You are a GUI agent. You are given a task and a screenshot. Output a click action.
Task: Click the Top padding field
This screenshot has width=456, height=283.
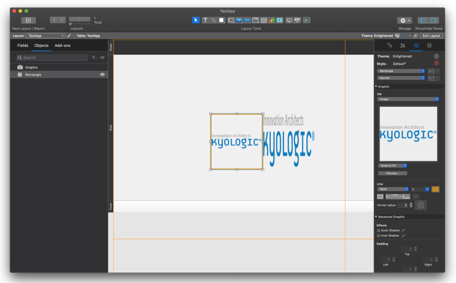(x=407, y=249)
